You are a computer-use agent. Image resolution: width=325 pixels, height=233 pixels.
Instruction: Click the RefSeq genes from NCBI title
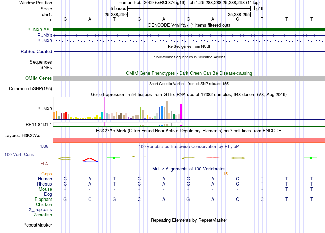pyautogui.click(x=189, y=46)
